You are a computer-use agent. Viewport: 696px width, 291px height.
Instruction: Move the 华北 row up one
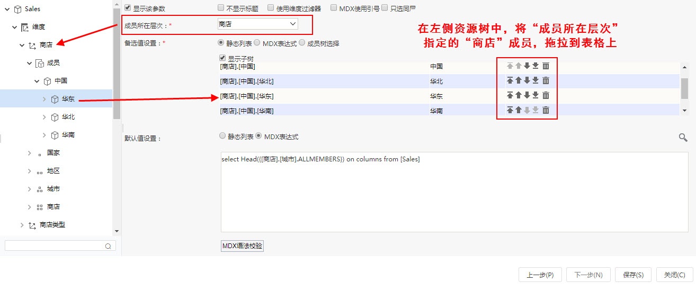(519, 80)
